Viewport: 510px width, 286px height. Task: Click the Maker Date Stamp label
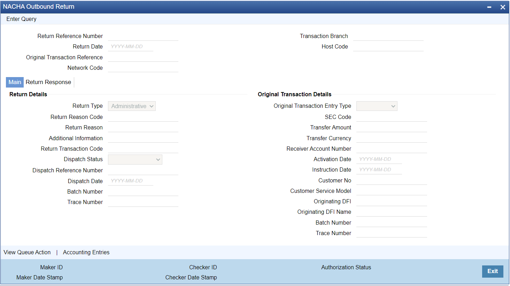[40, 278]
